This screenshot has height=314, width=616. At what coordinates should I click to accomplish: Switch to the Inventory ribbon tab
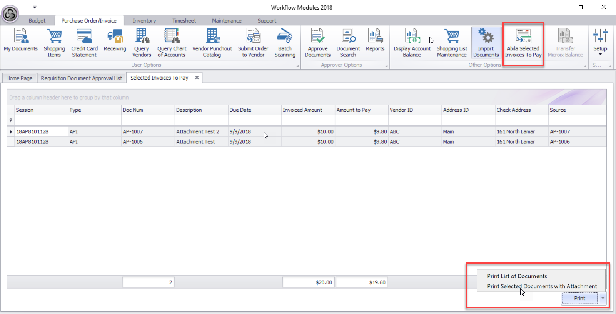point(144,21)
